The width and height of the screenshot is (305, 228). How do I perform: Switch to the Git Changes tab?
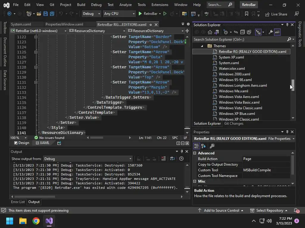tap(234, 123)
